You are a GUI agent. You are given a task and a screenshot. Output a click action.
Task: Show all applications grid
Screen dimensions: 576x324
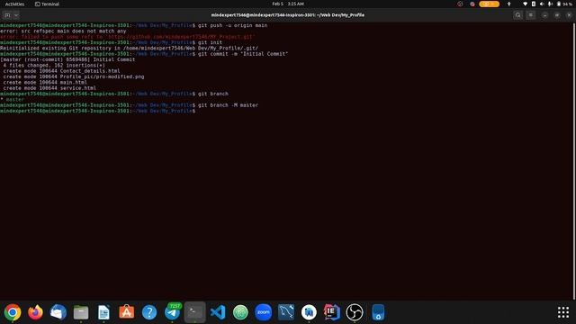coord(563,312)
